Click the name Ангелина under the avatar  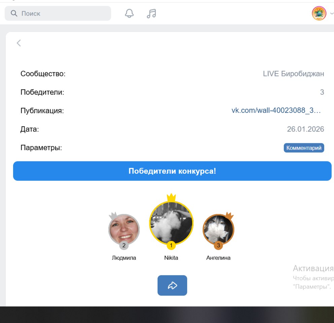[218, 258]
